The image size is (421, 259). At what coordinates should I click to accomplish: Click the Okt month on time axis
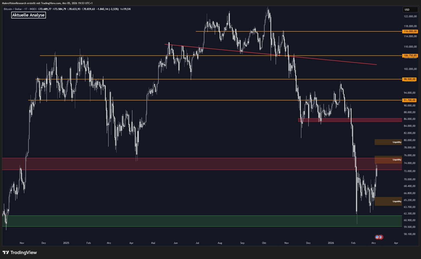[264, 243]
